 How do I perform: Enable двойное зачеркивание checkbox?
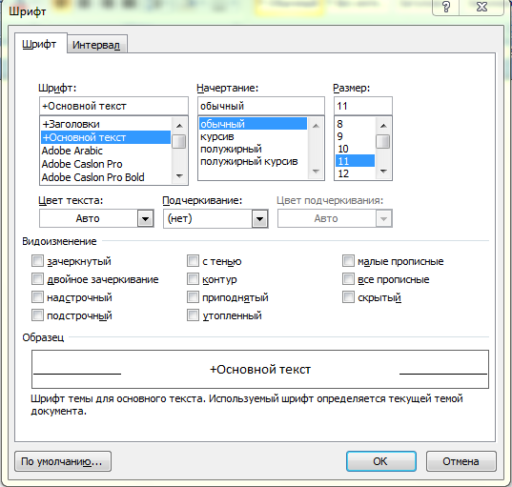point(37,279)
